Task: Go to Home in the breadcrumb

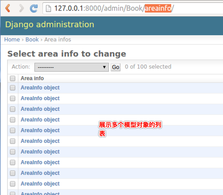Action: 12,40
